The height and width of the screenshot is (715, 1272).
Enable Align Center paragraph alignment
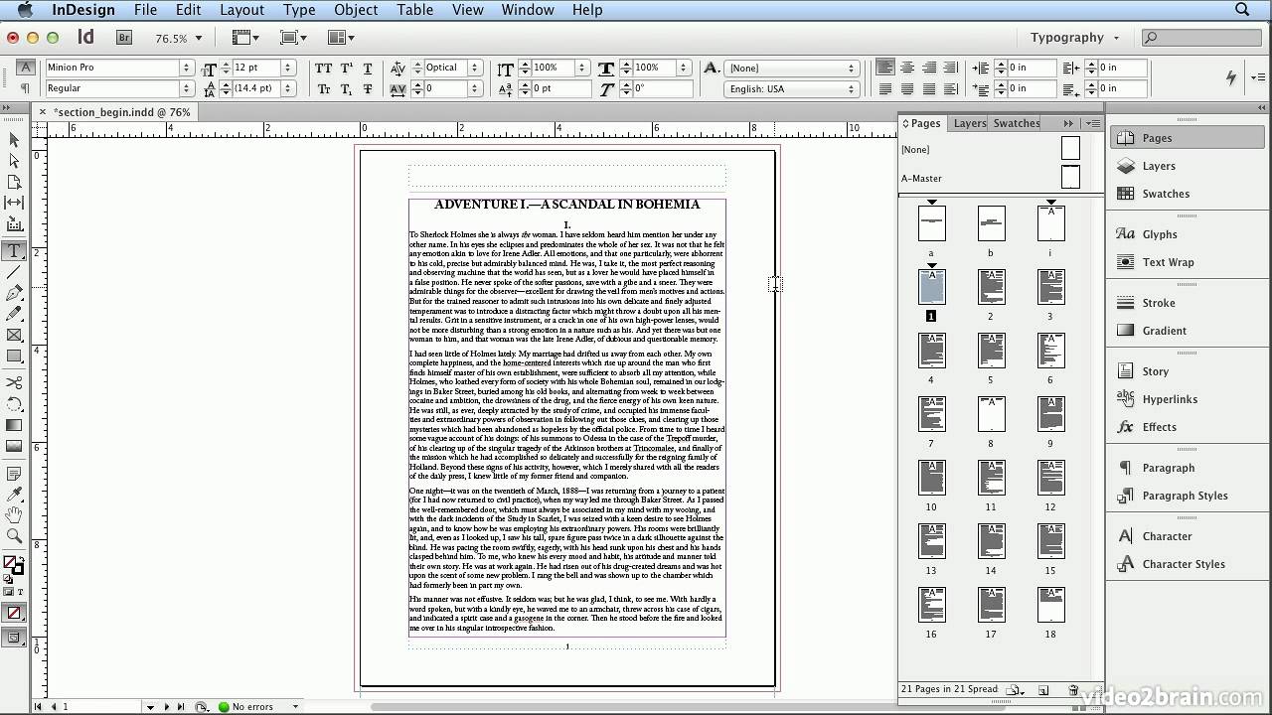coord(907,69)
